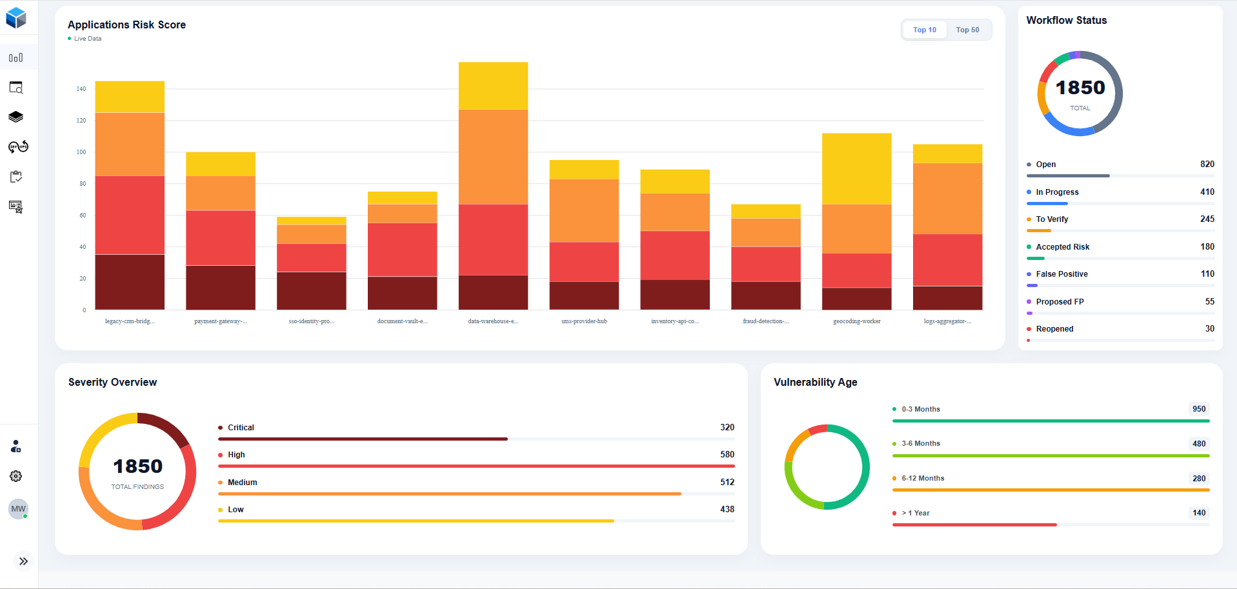The height and width of the screenshot is (589, 1237).
Task: Open the add user sidebar icon
Action: tap(16, 446)
